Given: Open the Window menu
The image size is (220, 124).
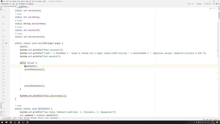Looking at the screenshot, I should pos(41,1).
